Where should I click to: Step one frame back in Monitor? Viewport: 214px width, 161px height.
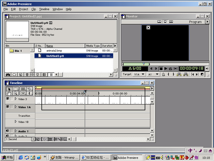pyautogui.click(x=151, y=68)
